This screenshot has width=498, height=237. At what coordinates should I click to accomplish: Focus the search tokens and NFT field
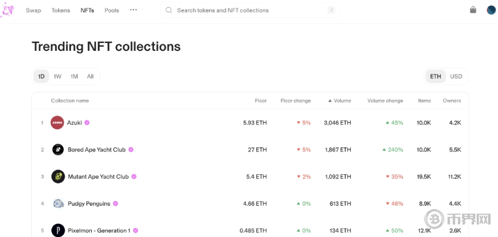tap(250, 10)
